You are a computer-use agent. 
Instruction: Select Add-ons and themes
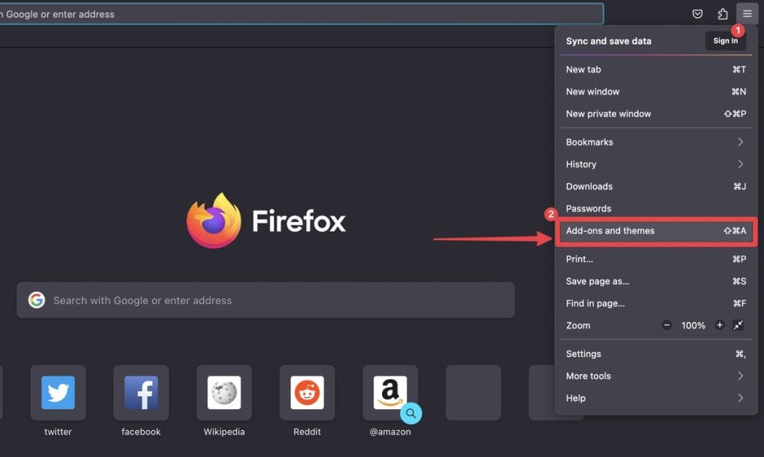(x=656, y=230)
